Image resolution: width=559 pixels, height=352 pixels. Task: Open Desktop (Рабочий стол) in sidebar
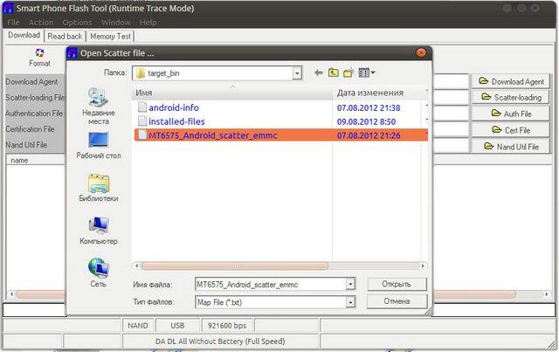pyautogui.click(x=98, y=145)
